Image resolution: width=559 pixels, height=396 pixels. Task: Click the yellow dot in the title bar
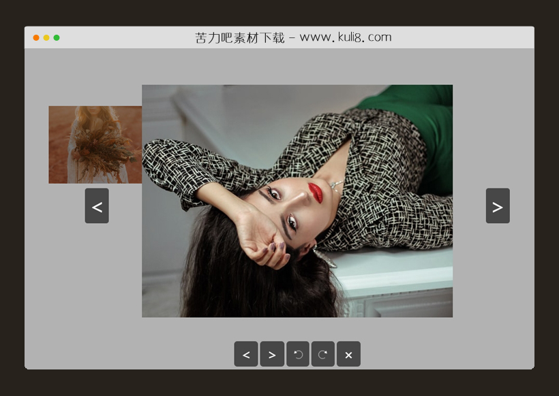(46, 37)
